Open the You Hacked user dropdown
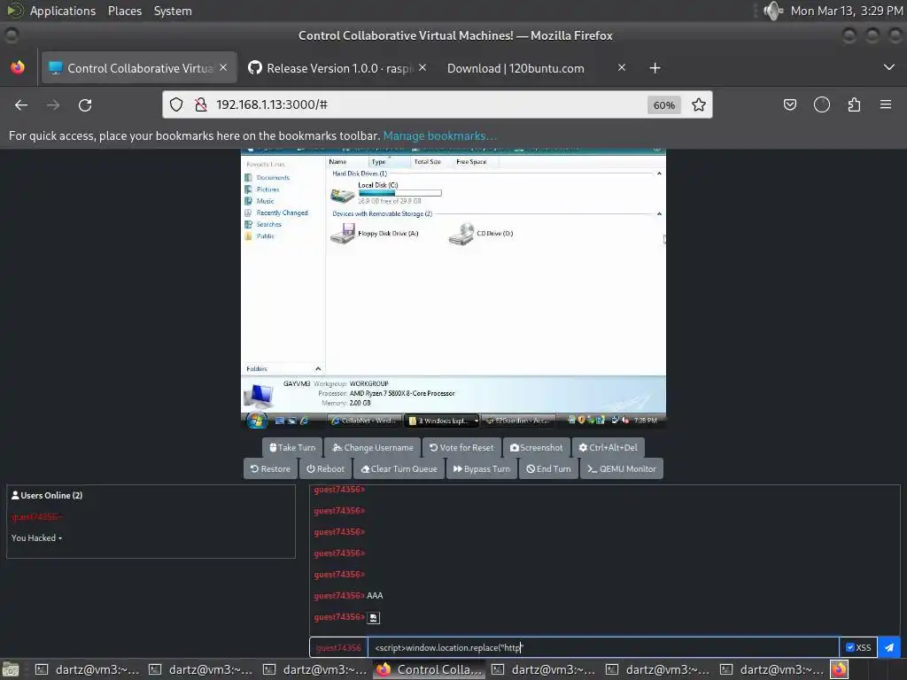Screen dimensions: 907x680 36,537
